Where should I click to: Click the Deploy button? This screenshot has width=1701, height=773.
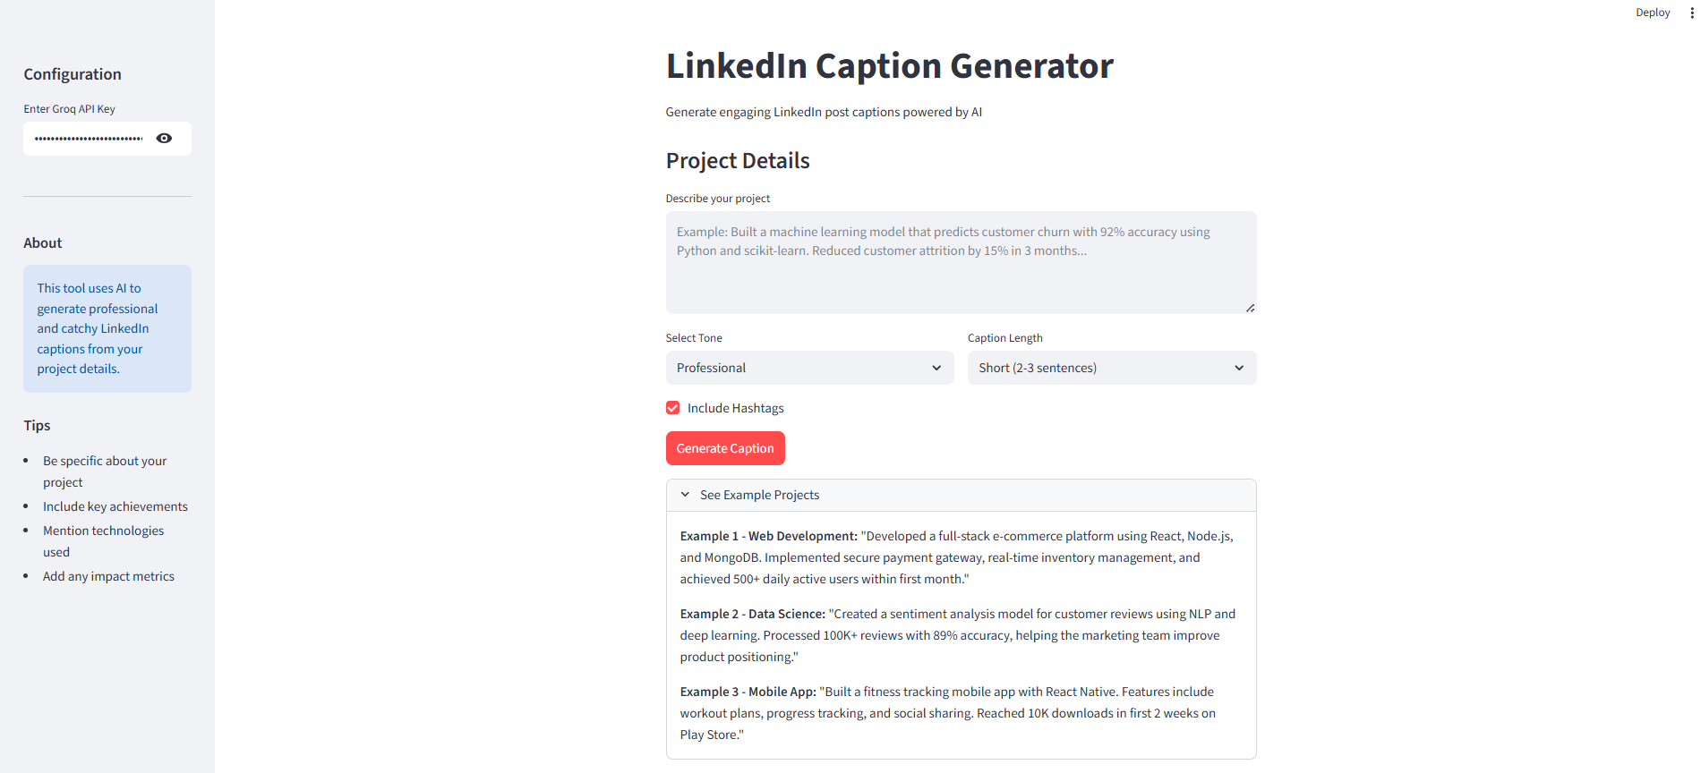(1652, 13)
